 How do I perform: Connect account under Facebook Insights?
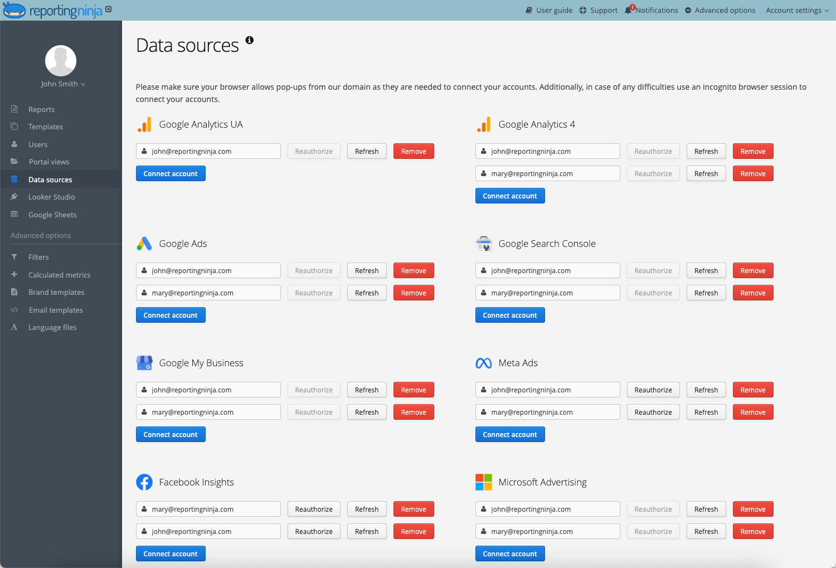171,554
